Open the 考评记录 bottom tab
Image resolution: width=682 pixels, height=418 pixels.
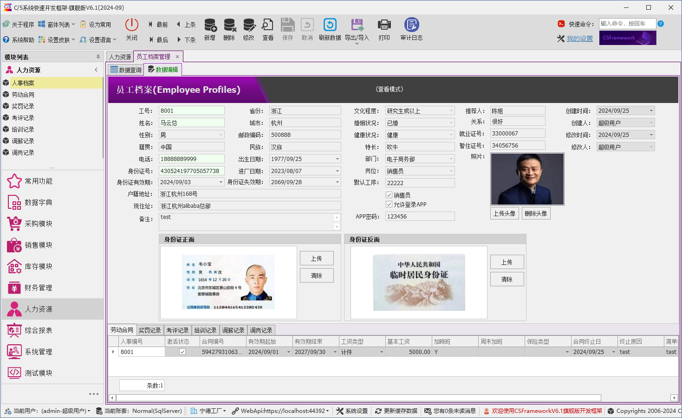pos(177,330)
